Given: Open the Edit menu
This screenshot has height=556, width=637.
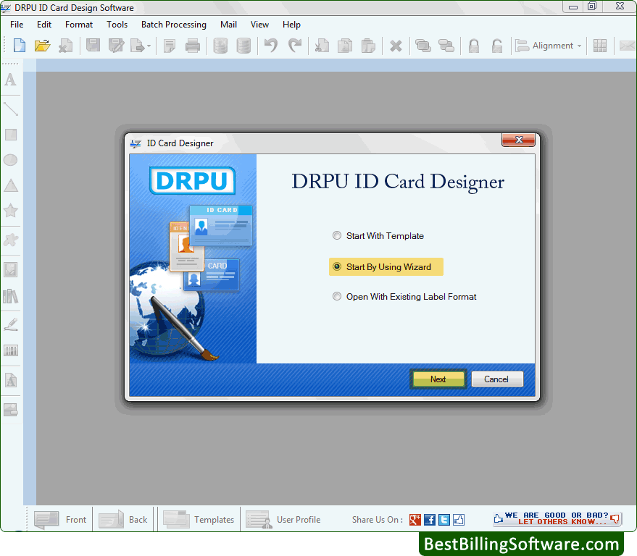Looking at the screenshot, I should [x=44, y=25].
